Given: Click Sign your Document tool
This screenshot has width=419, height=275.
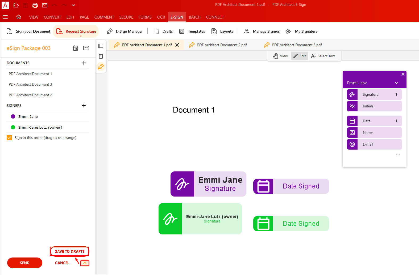Looking at the screenshot, I should click(x=28, y=31).
